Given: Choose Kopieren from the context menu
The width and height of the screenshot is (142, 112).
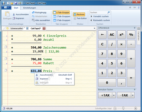Looking at the screenshot, I should [x=54, y=79].
